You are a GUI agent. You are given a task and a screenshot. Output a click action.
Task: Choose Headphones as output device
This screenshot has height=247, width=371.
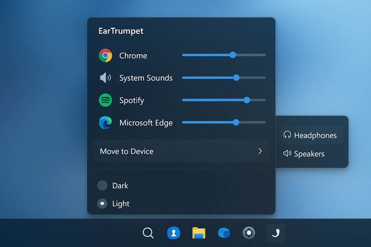(312, 135)
